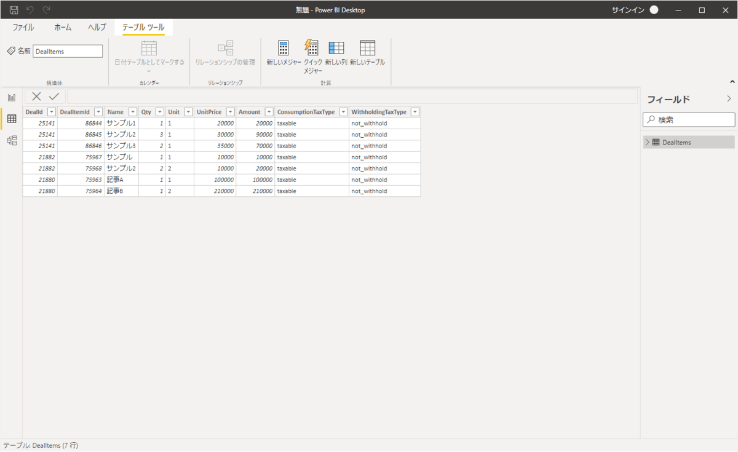Open the ファイル menu tab
738x452 pixels.
[x=23, y=28]
